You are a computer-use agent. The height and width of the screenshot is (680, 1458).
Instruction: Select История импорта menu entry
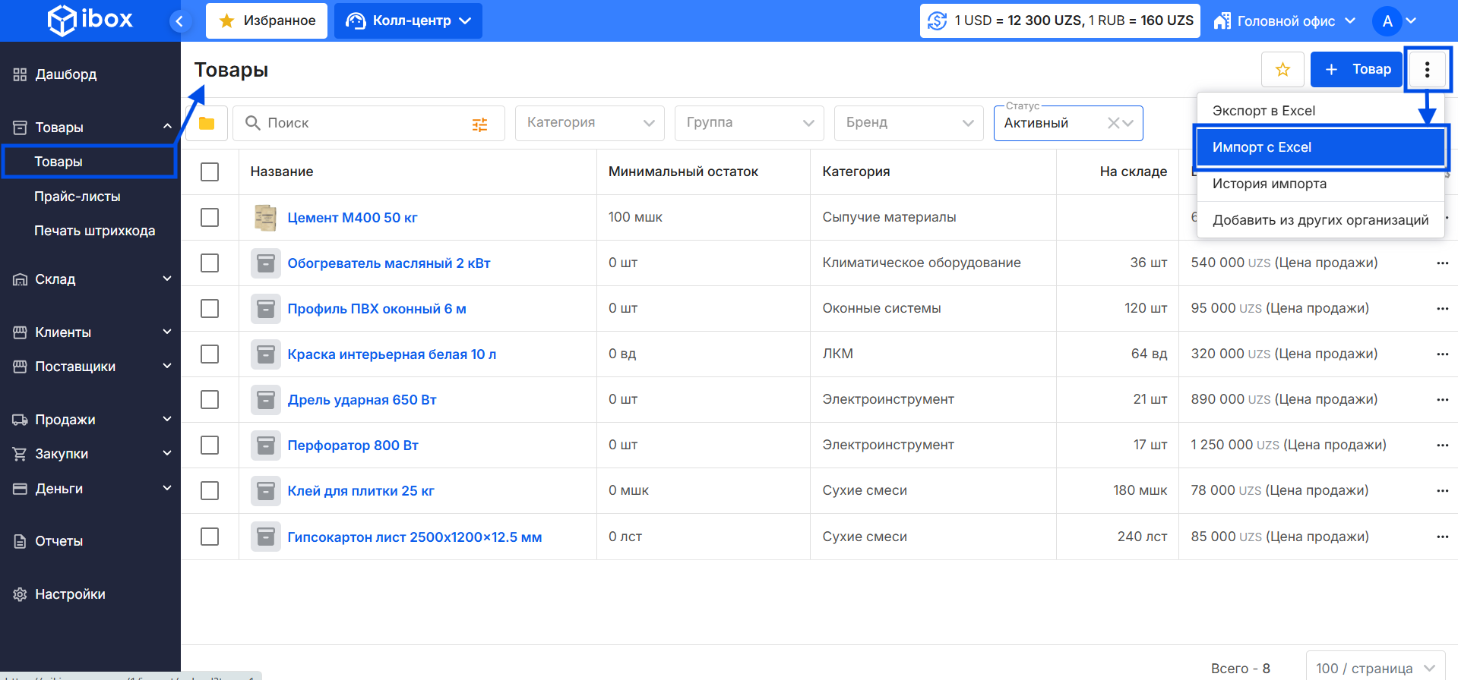(1269, 184)
